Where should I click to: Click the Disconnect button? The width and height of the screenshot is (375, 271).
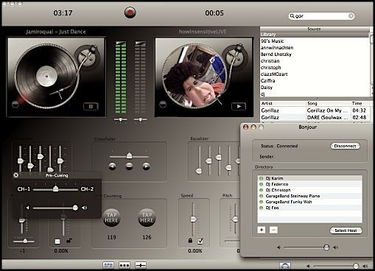(345, 146)
